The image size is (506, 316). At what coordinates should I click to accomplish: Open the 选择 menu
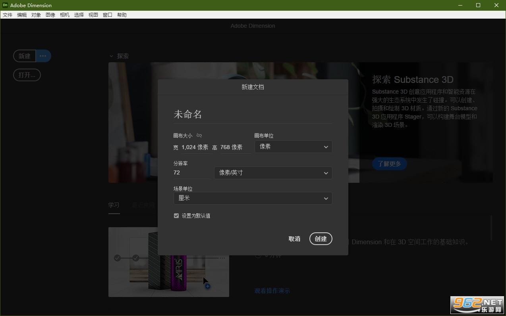tap(79, 15)
